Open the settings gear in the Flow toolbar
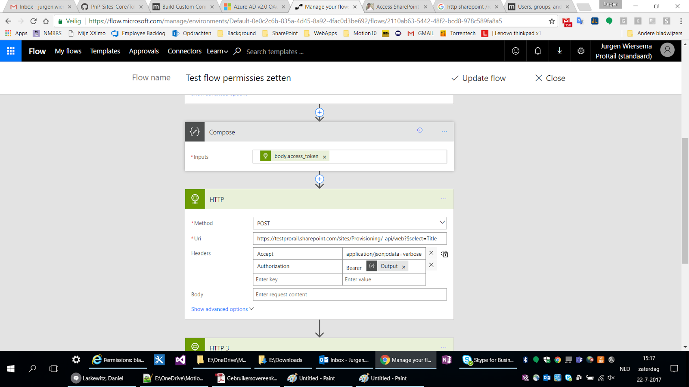The width and height of the screenshot is (689, 387). click(x=580, y=51)
